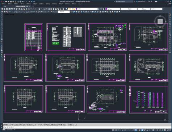
Task: Click the command line customize wrench button
Action: (x=1, y=127)
